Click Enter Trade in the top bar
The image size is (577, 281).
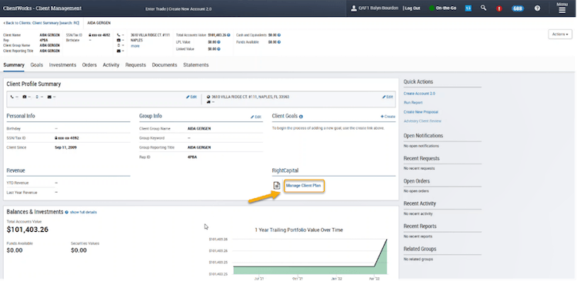pyautogui.click(x=155, y=8)
